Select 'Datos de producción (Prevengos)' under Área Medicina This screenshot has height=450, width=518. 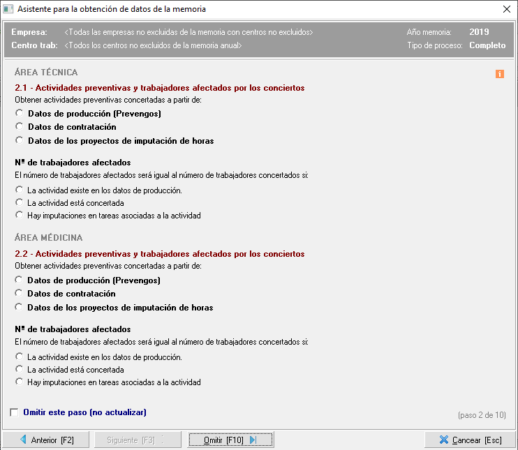click(x=20, y=280)
